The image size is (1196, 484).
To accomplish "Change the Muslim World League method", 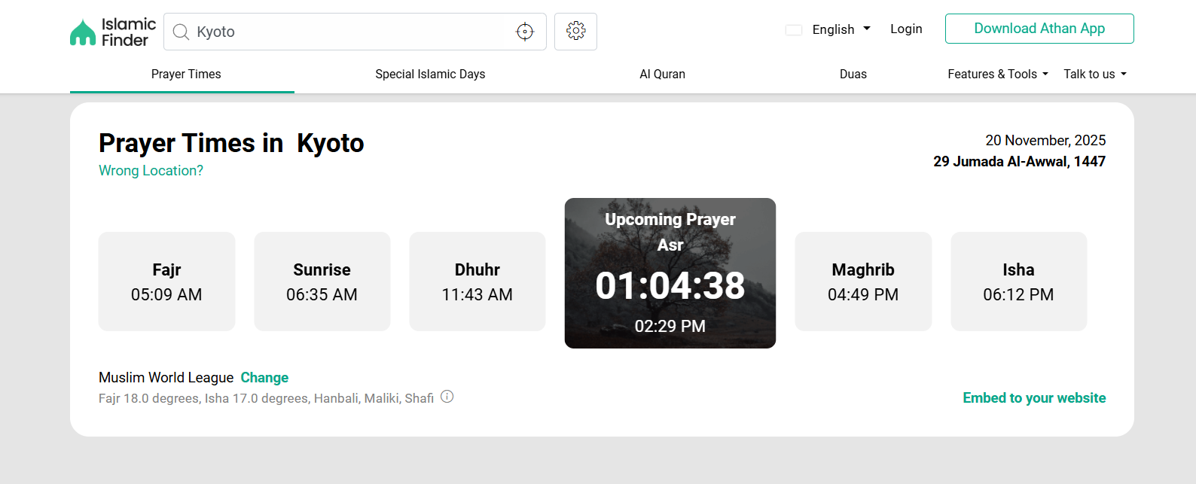I will (x=264, y=378).
